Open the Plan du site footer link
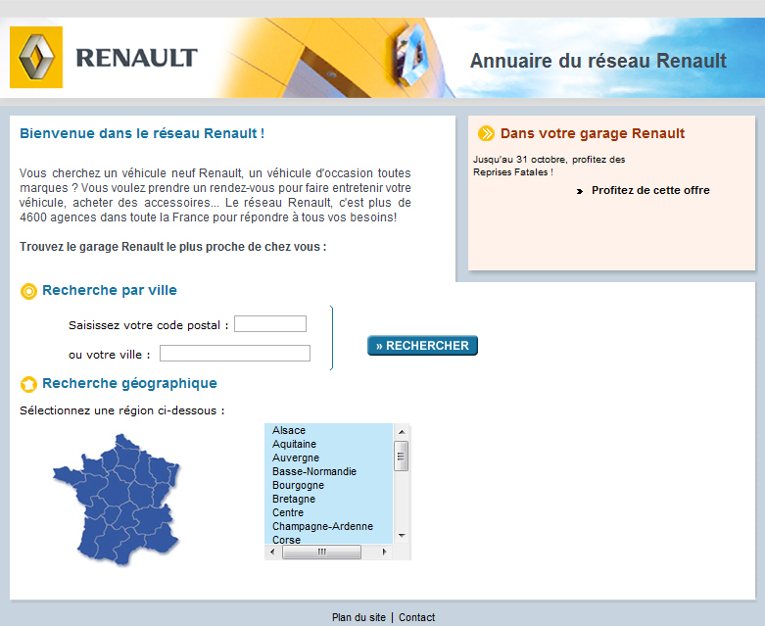 pos(359,617)
